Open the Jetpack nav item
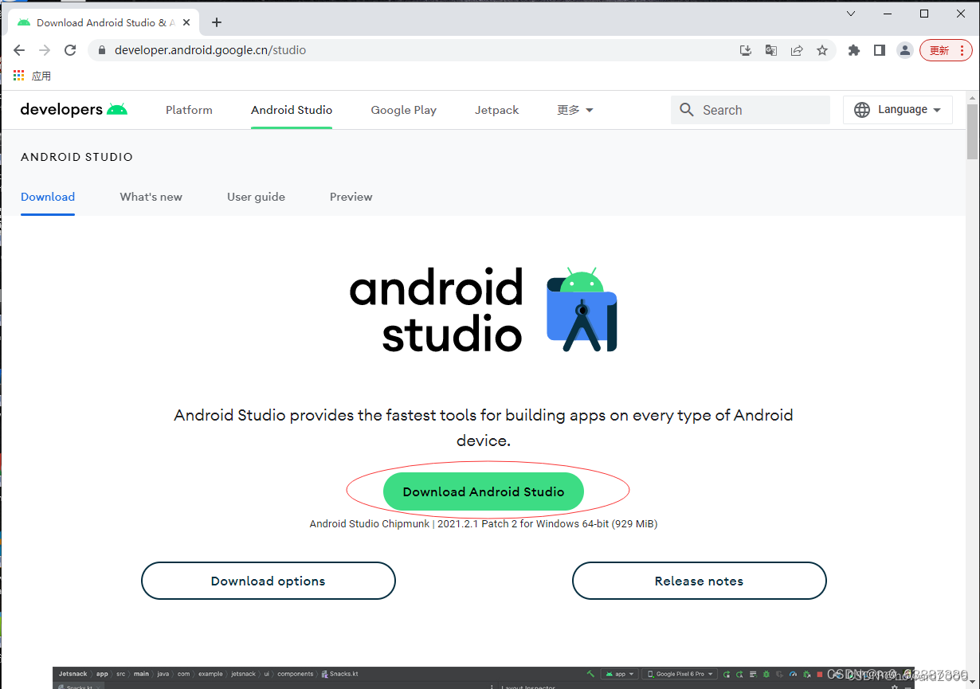The image size is (980, 689). tap(497, 110)
